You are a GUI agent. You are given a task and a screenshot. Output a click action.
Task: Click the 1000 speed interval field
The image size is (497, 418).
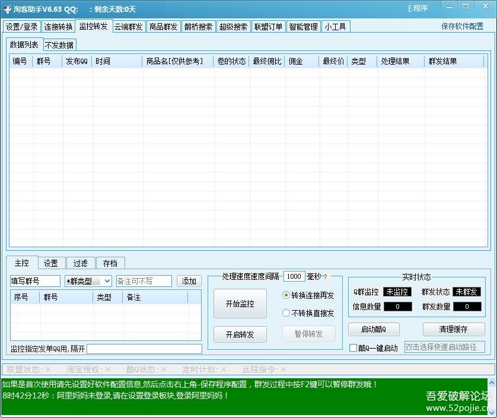294,276
